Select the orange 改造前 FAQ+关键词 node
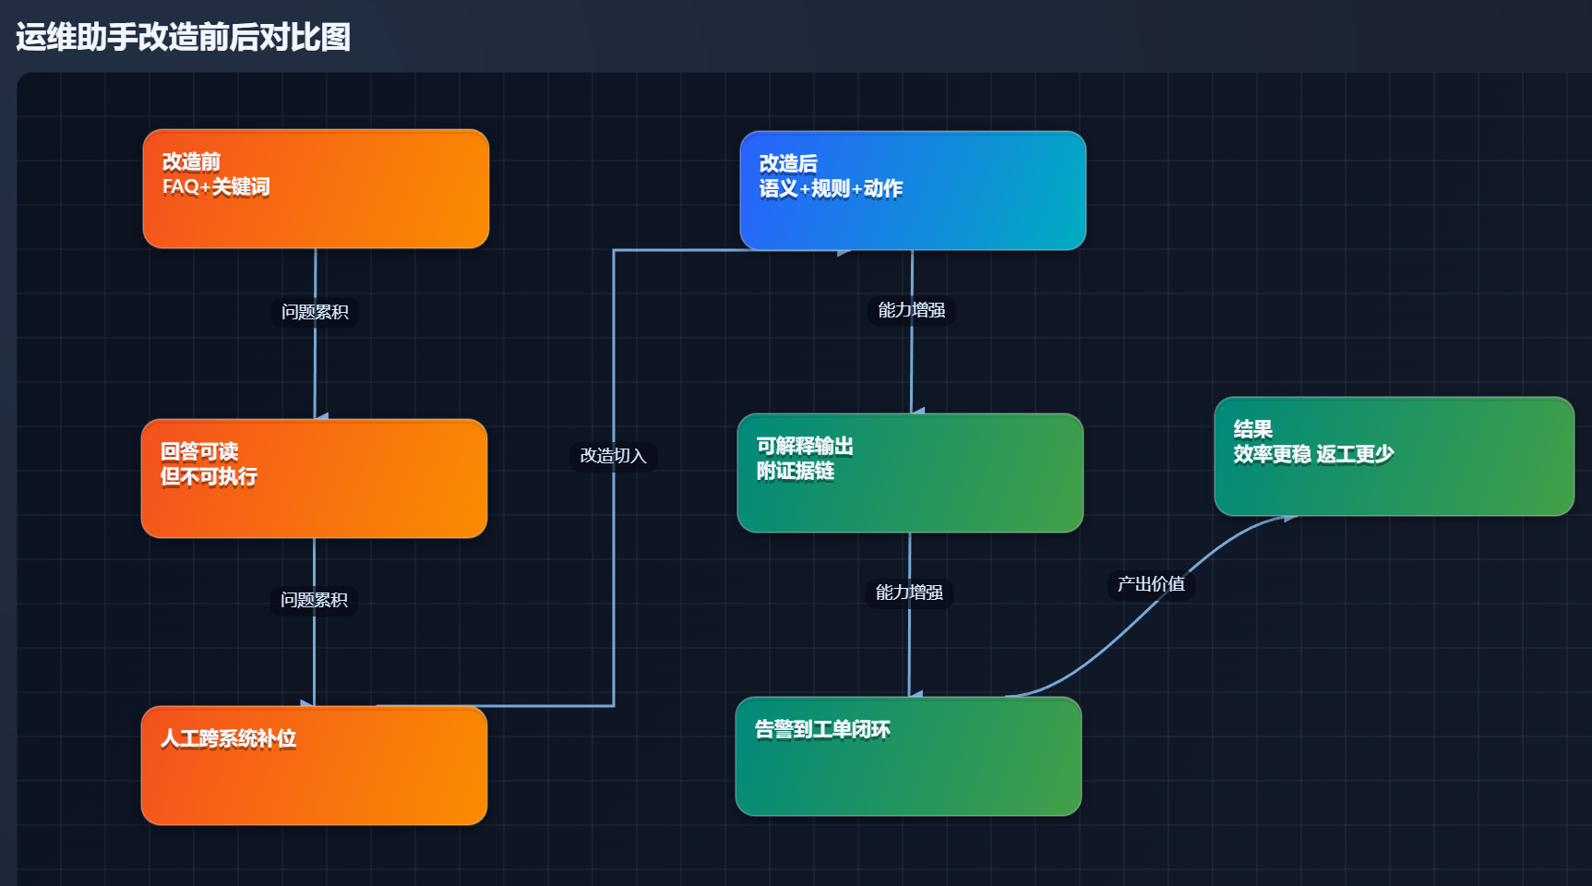This screenshot has width=1592, height=886. pyautogui.click(x=315, y=187)
